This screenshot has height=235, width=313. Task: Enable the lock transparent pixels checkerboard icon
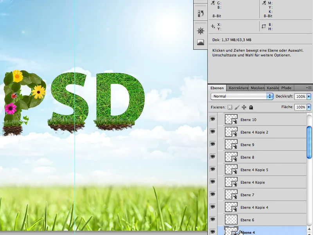tap(229, 107)
